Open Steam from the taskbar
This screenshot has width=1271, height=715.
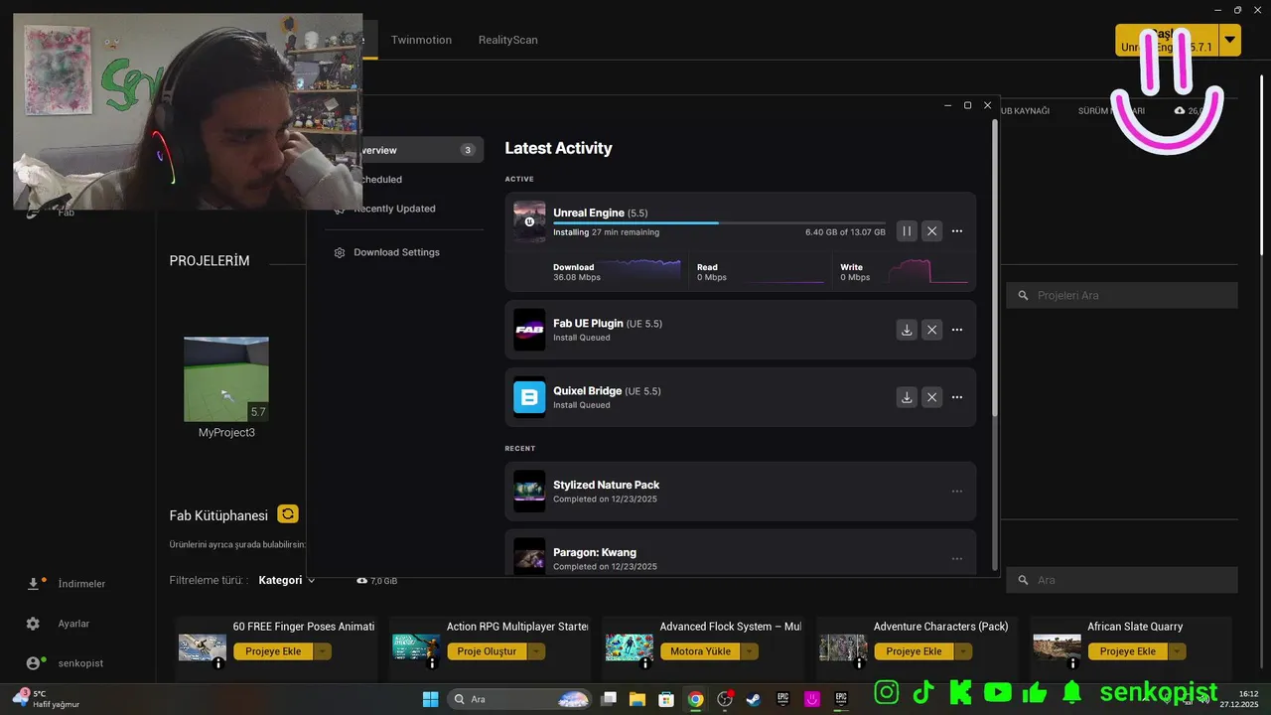click(754, 699)
